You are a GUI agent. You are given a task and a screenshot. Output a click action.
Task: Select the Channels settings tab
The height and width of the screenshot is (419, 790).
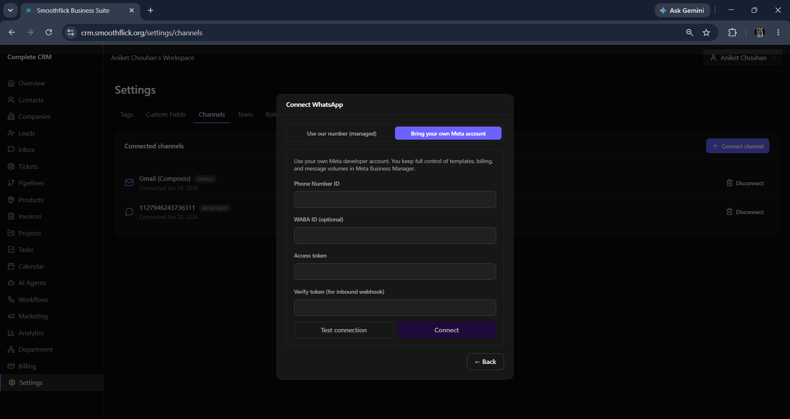coord(212,115)
